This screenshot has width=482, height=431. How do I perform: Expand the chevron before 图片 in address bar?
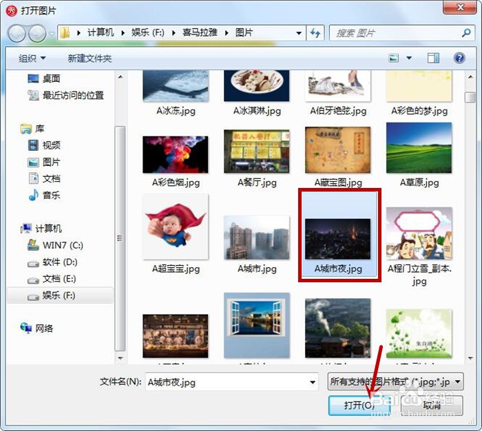point(227,33)
